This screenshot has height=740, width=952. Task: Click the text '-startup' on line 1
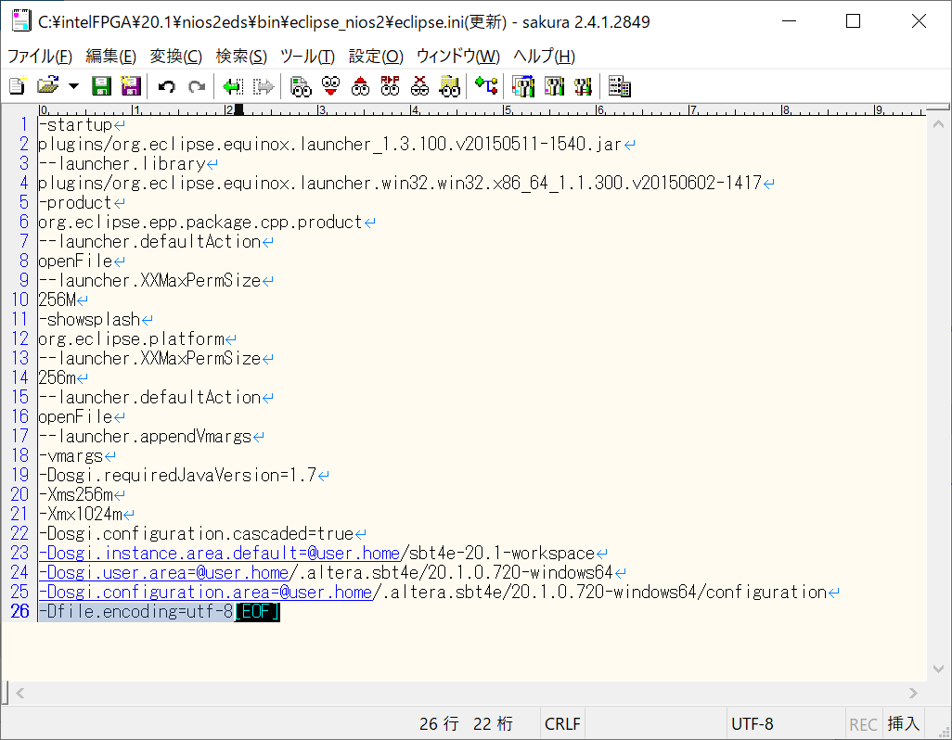coord(75,124)
